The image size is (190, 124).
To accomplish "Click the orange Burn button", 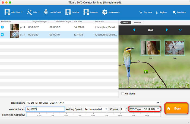I will coord(176,108).
